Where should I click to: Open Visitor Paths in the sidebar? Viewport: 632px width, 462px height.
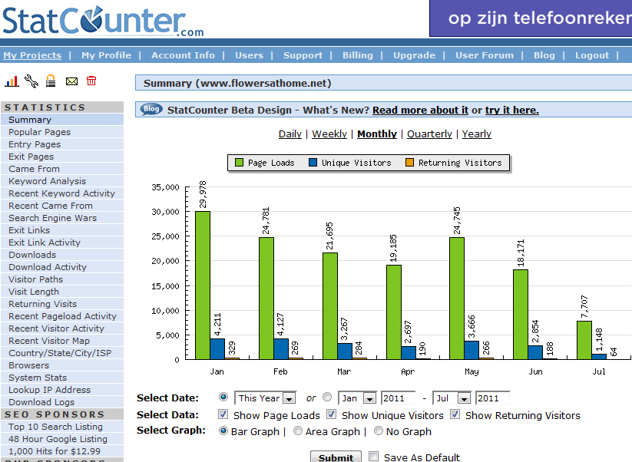tap(62, 279)
